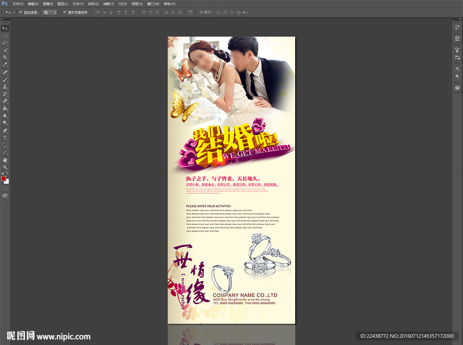Pick the Crop tool
Screen dimensions: 463x345
click(5, 57)
